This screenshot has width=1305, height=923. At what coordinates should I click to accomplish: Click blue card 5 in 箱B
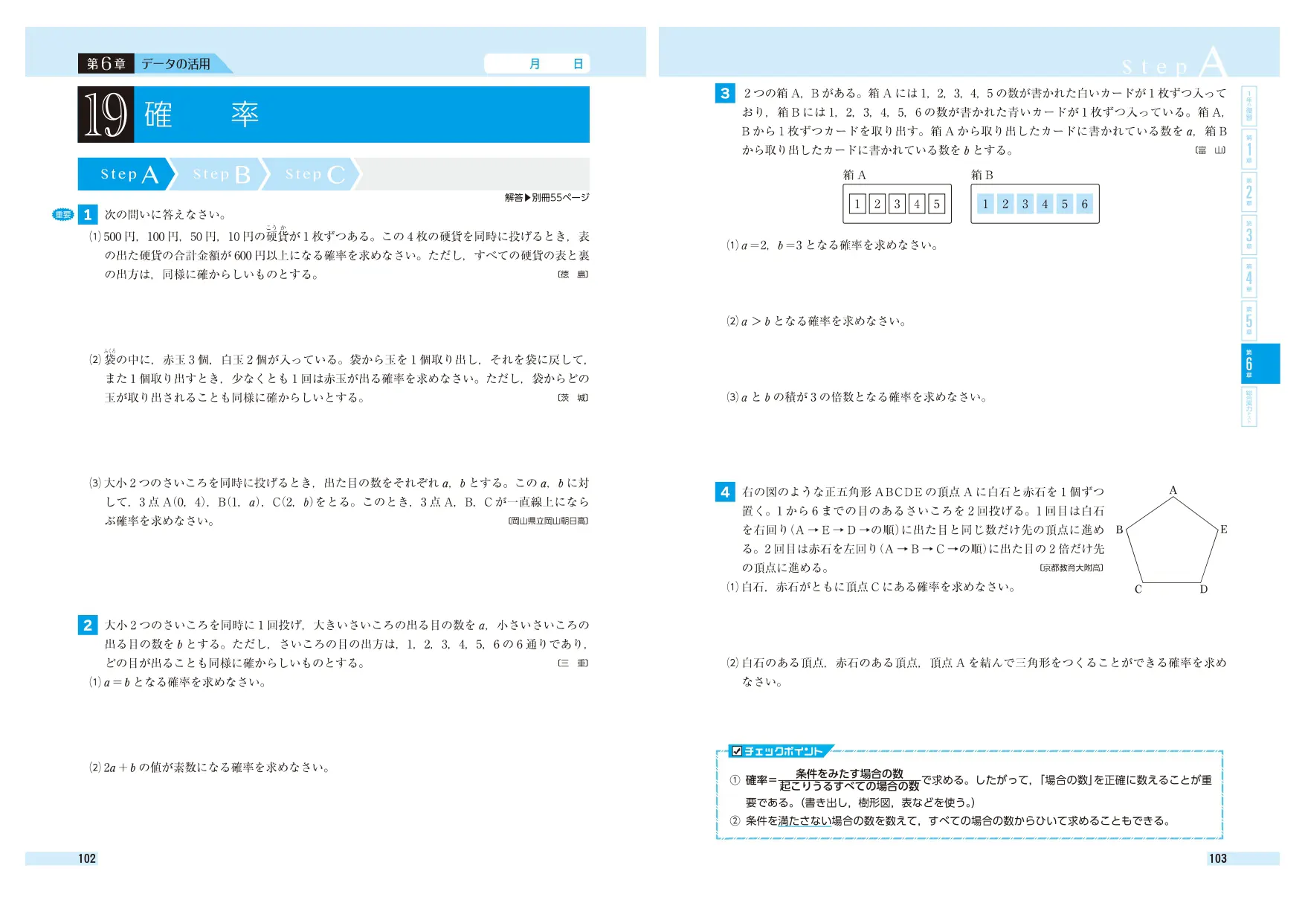pyautogui.click(x=1065, y=204)
